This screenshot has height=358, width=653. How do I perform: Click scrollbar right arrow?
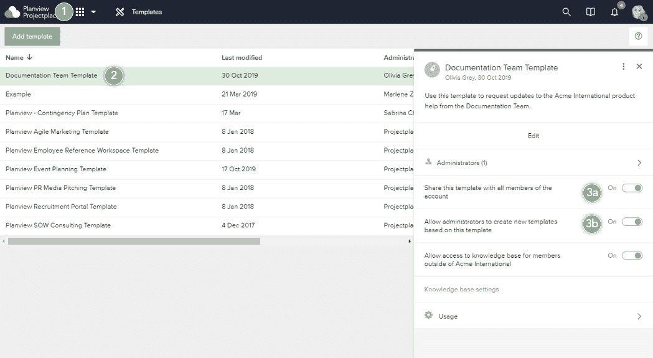pyautogui.click(x=410, y=242)
